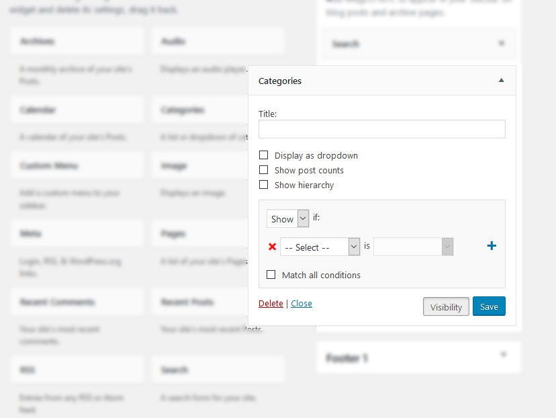The image size is (556, 418).
Task: Expand the Footer 1 widget area
Action: tap(504, 354)
